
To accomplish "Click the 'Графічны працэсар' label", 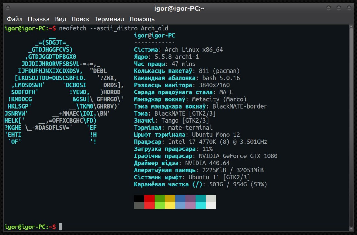I will (163, 156).
